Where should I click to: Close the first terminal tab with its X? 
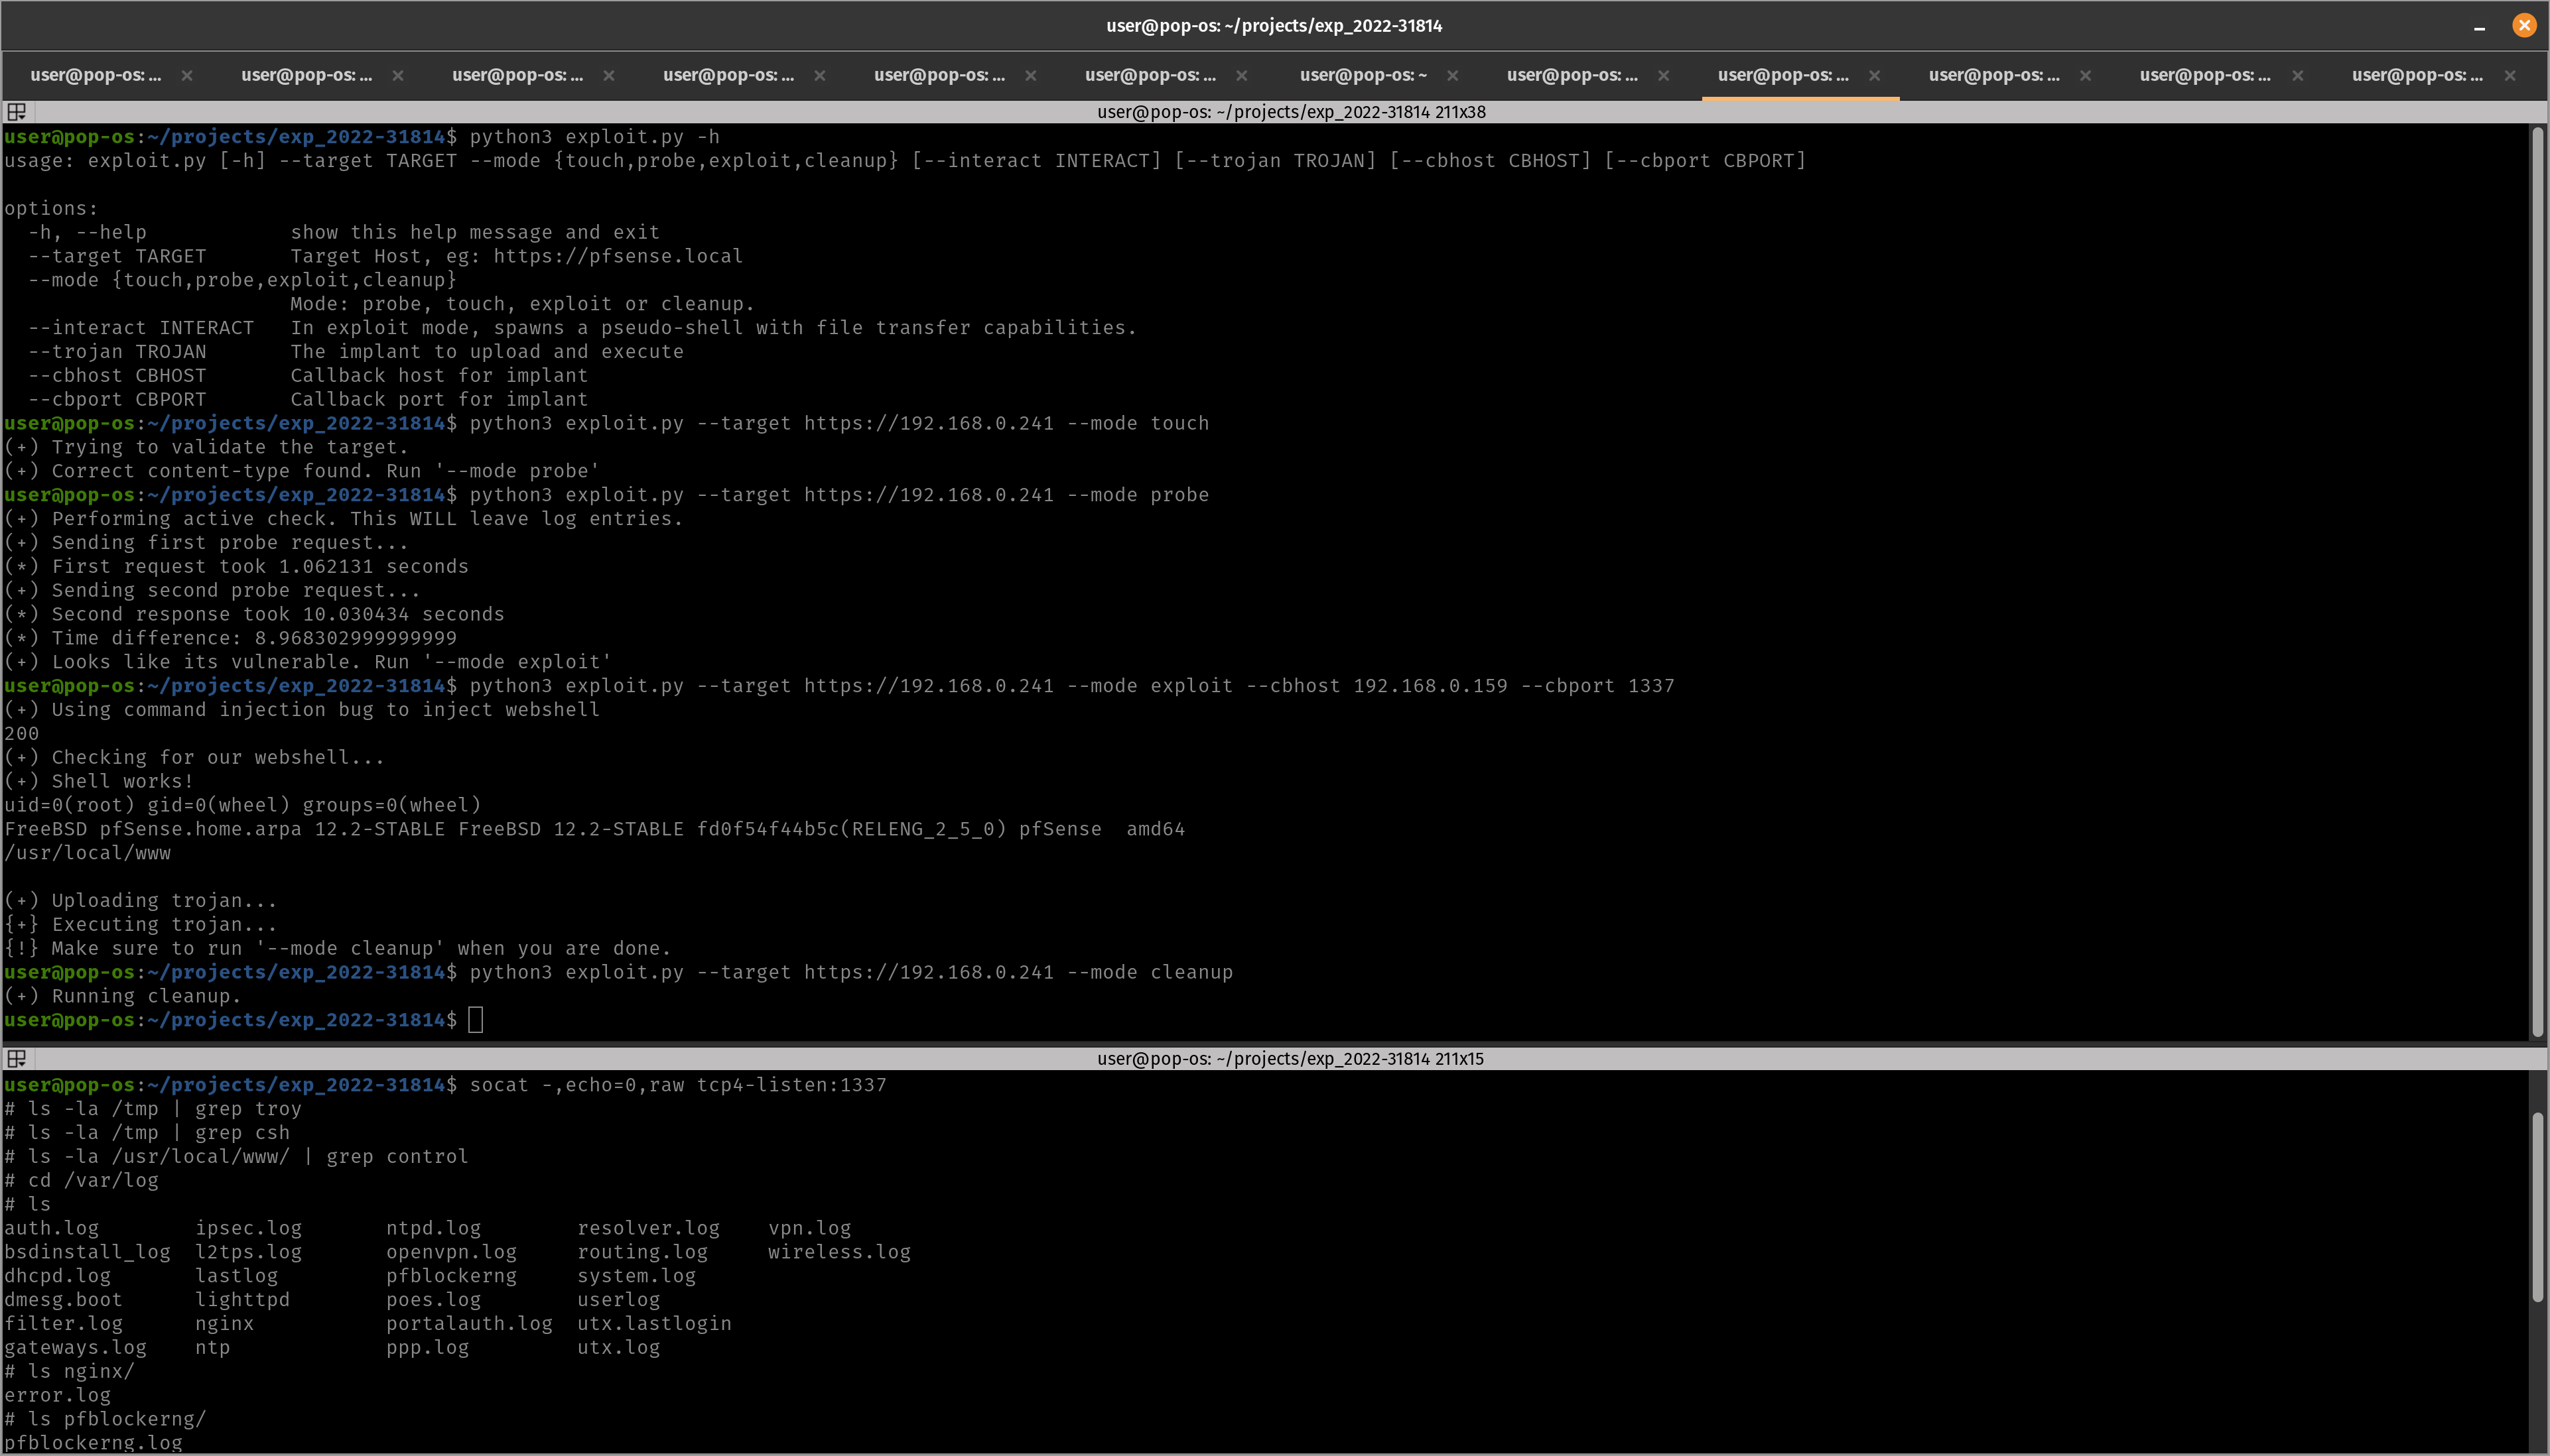point(187,75)
